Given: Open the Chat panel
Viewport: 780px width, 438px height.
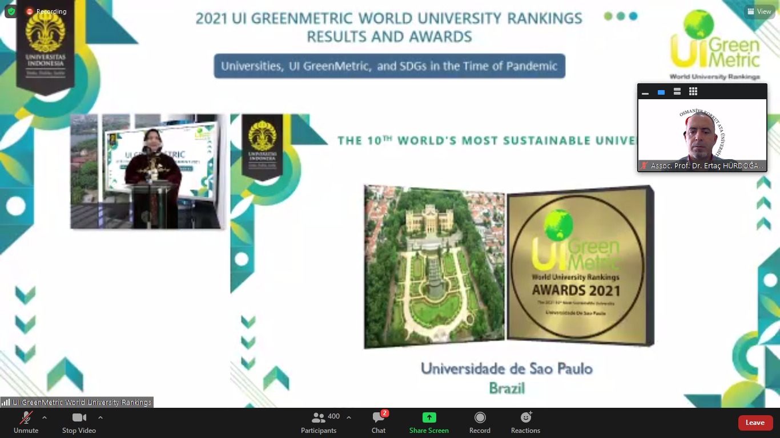Looking at the screenshot, I should click(379, 423).
